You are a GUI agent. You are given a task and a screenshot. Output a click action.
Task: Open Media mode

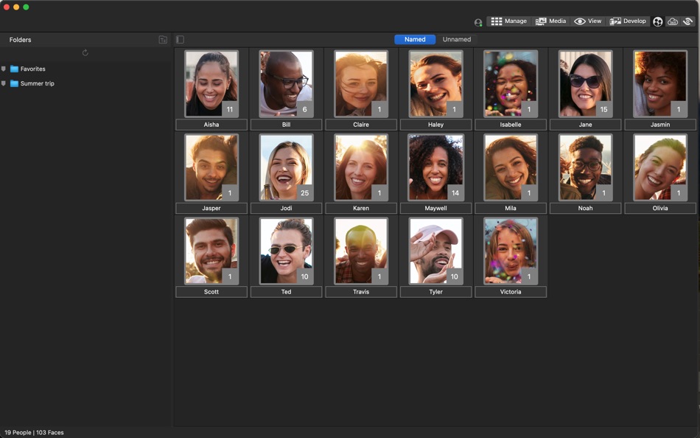[x=551, y=21]
